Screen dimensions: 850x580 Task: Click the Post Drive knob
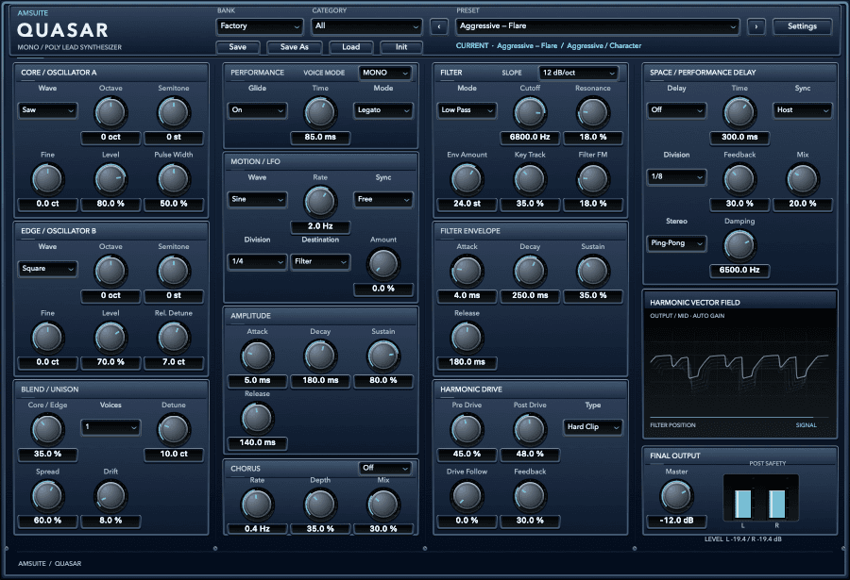tap(530, 429)
